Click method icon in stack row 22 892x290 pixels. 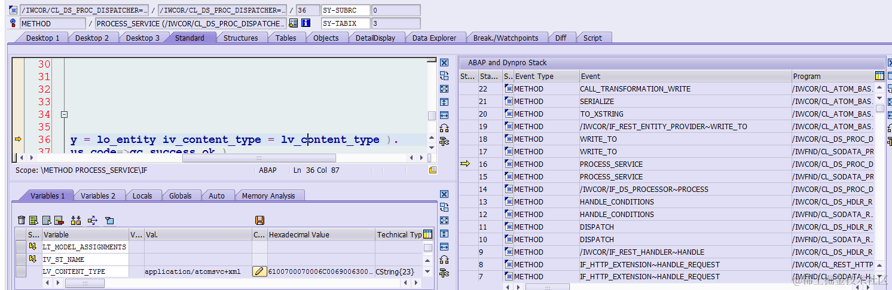[509, 88]
